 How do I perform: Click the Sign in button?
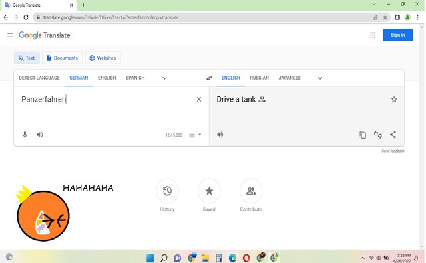click(398, 35)
